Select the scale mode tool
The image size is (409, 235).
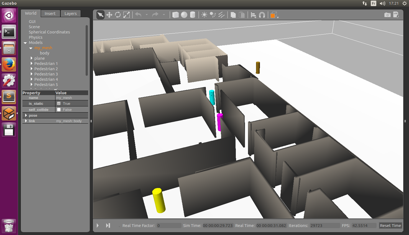click(x=126, y=15)
